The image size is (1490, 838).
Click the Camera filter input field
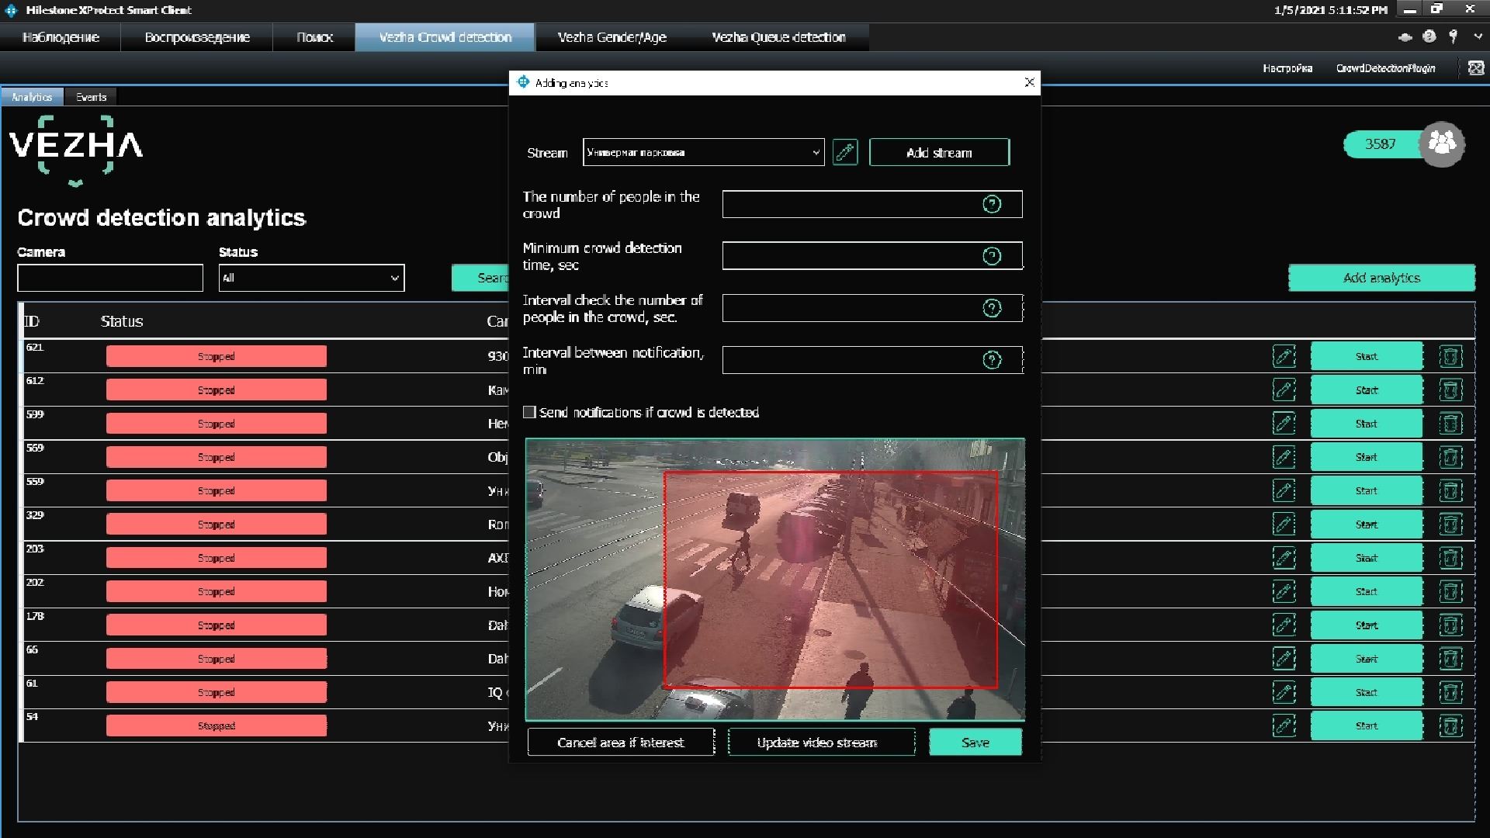110,278
